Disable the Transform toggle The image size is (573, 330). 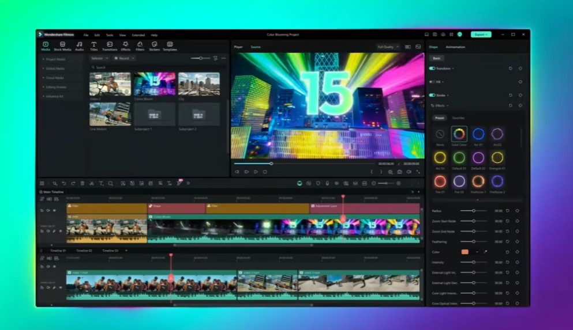pyautogui.click(x=432, y=69)
